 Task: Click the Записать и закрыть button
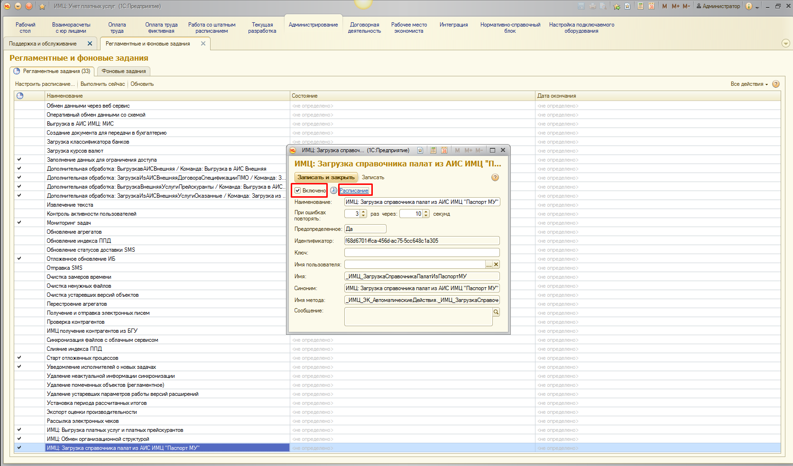pyautogui.click(x=326, y=177)
